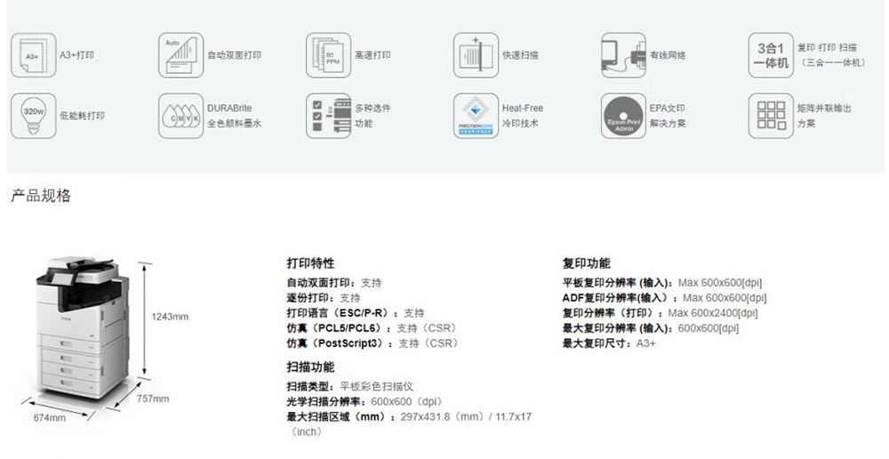Click the multiple options checklist icon
The height and width of the screenshot is (459, 889).
[328, 116]
